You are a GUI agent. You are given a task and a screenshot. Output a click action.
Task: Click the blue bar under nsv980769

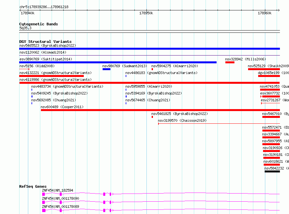tap(107, 69)
